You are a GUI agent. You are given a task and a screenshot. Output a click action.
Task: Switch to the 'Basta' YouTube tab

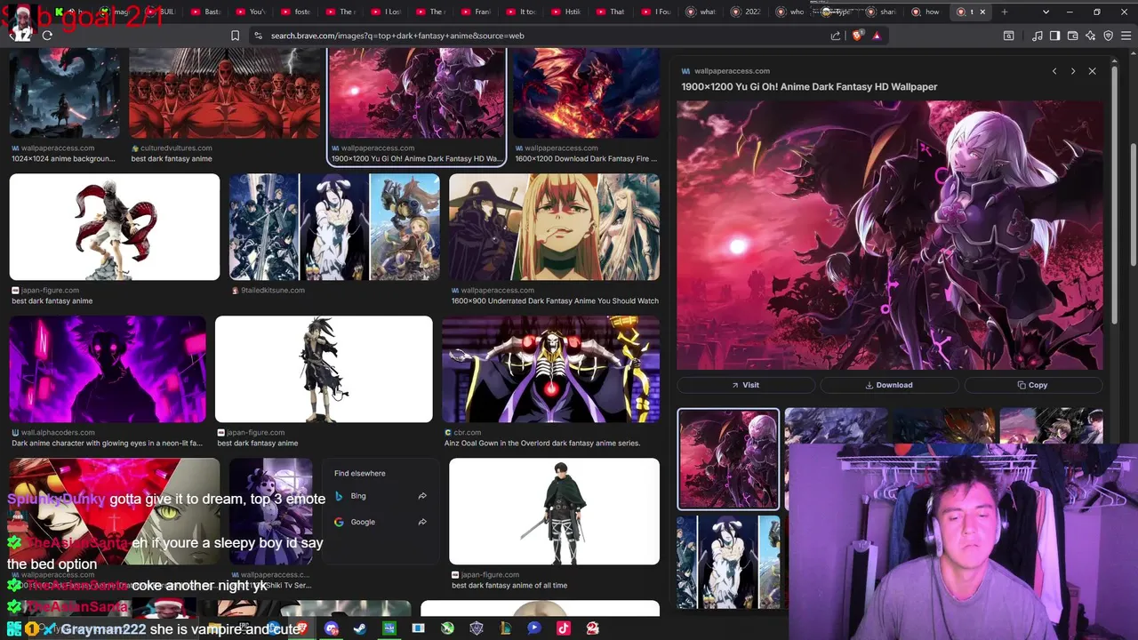point(208,12)
